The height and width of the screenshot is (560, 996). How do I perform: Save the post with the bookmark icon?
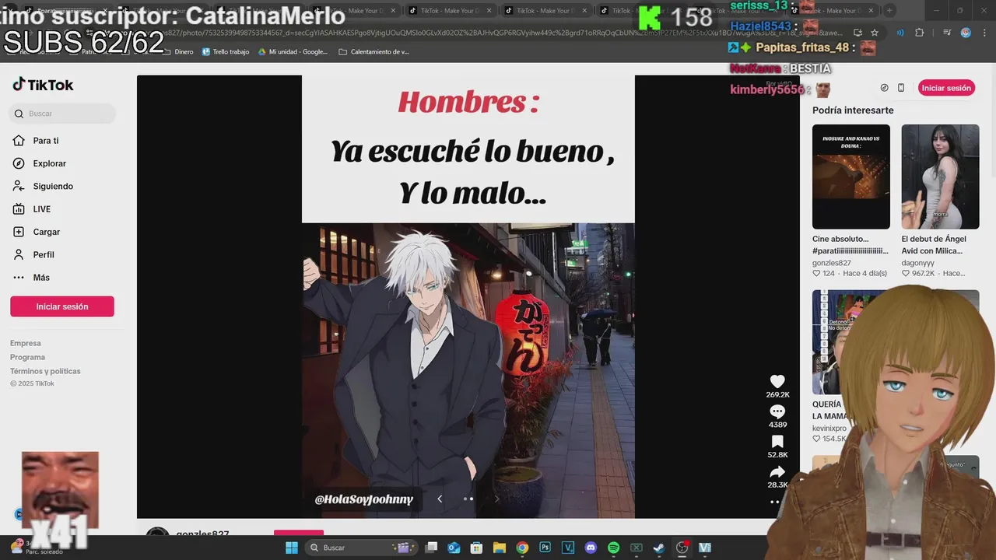[x=777, y=442]
